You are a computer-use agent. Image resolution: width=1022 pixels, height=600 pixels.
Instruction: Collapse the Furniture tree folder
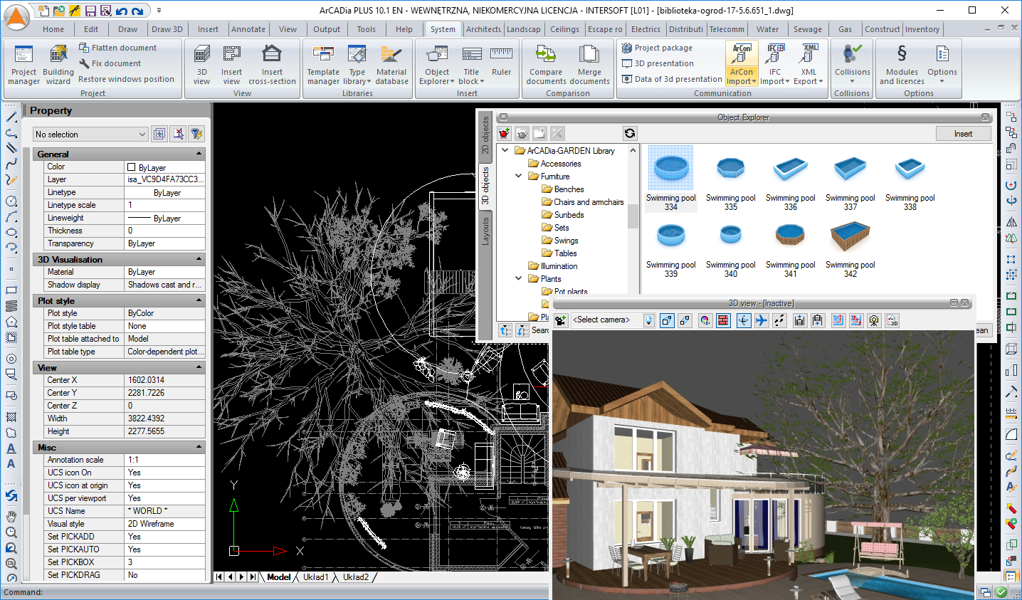(x=519, y=176)
